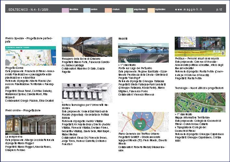
Task: Click the 'Piano Generale del Traffico Urbano' title
Action: (x=139, y=134)
